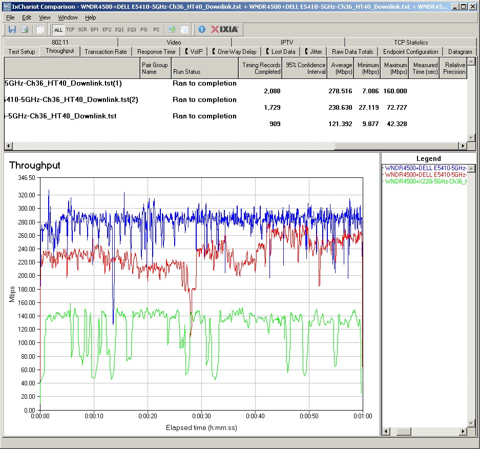Open the Jitter tab
The width and height of the screenshot is (480, 449).
(314, 52)
